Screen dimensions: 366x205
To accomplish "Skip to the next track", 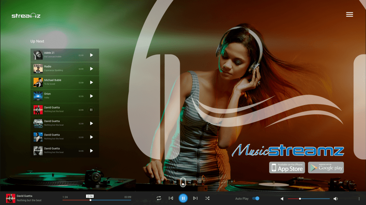I will pyautogui.click(x=195, y=198).
